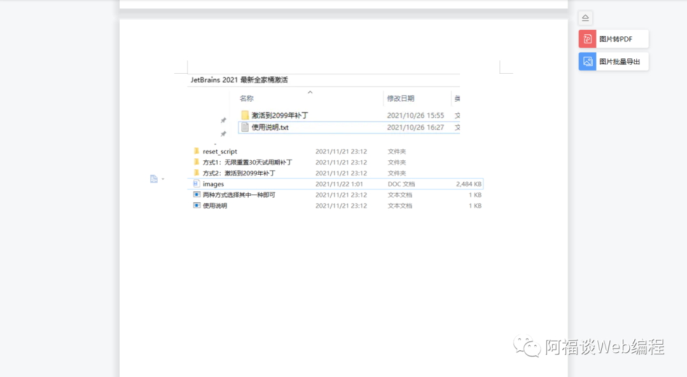Click the folder icon for the 方式1 row
Viewport: 687px width, 377px height.
(197, 162)
